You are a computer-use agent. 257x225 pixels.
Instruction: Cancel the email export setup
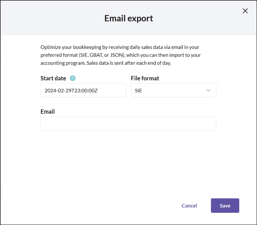pos(189,206)
